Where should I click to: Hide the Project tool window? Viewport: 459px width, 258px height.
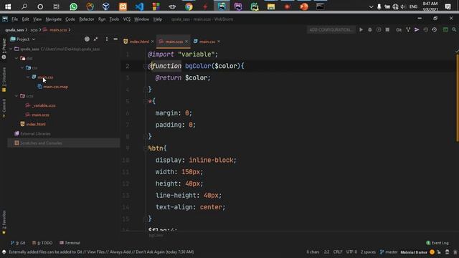115,39
